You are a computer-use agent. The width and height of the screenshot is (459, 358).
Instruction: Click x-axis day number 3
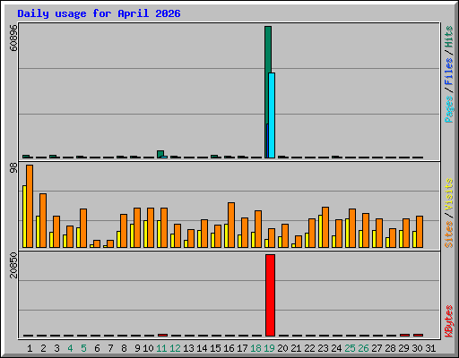[x=56, y=348]
